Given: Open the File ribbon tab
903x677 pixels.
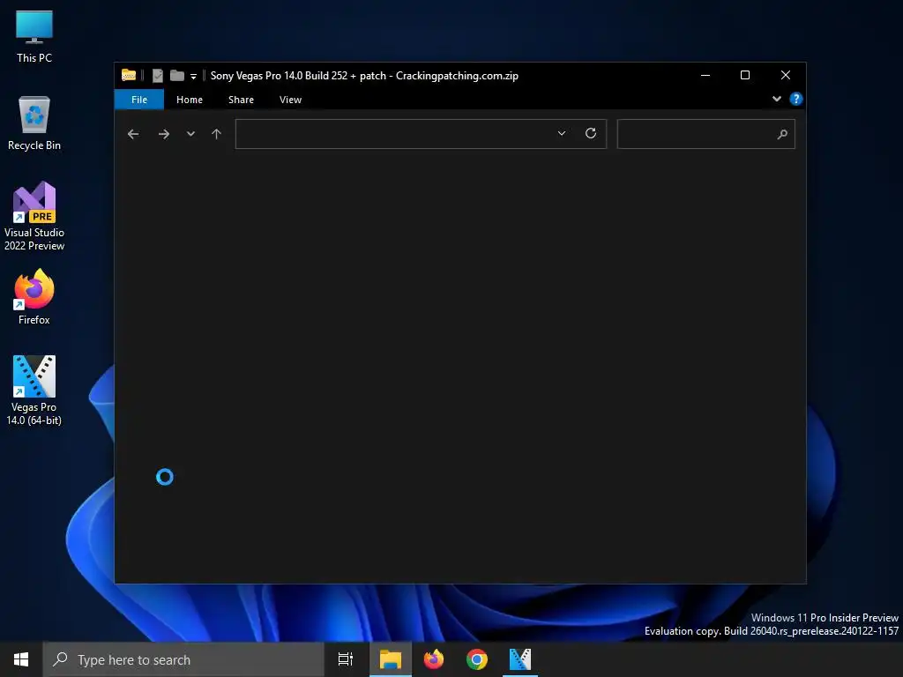Looking at the screenshot, I should click(x=139, y=100).
